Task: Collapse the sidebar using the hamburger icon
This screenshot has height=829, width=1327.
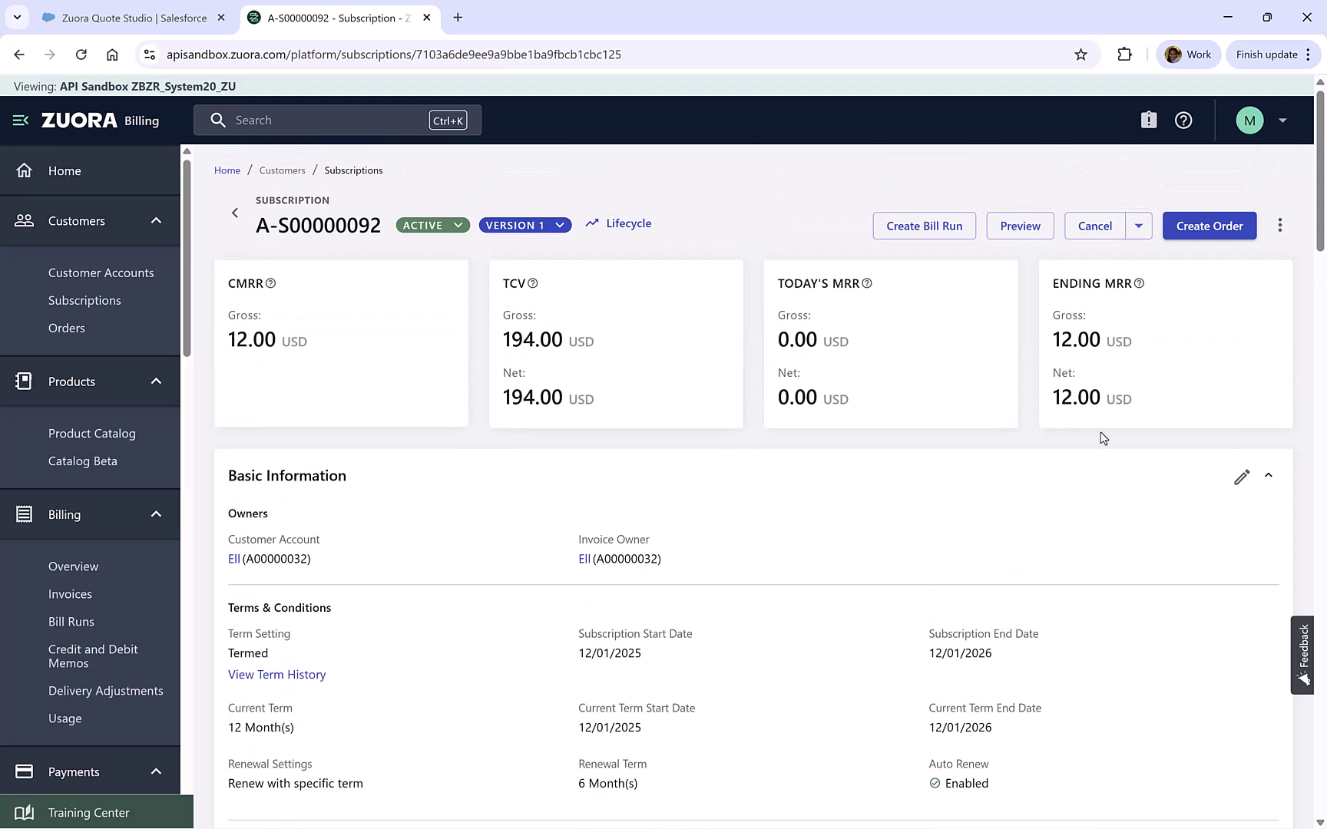Action: [19, 120]
